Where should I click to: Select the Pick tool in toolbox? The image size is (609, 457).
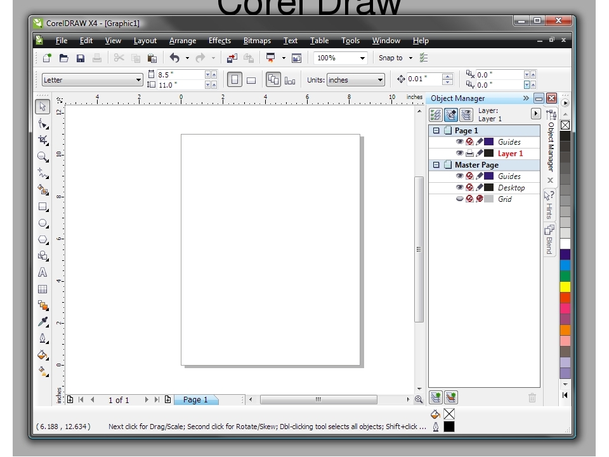[43, 107]
